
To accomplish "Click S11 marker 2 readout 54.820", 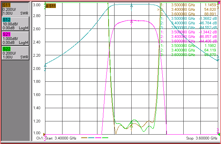I will pyautogui.click(x=211, y=9).
